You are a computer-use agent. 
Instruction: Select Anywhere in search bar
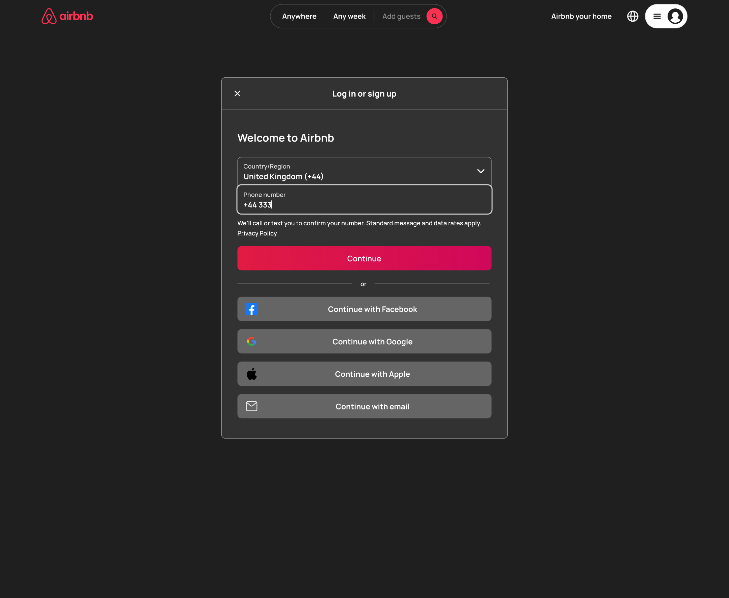pos(299,16)
